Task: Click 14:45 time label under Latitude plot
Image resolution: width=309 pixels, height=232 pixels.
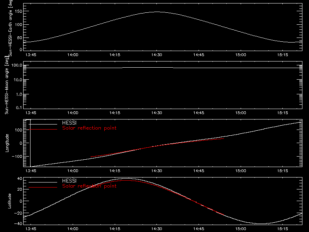Action: coord(199,229)
